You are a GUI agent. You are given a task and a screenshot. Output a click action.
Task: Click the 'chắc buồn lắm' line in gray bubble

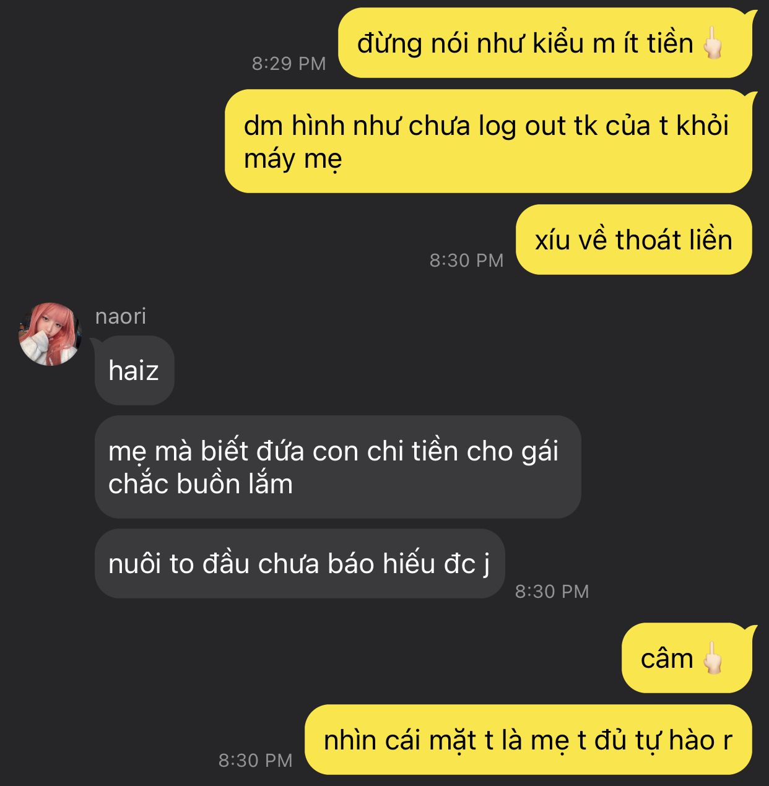pos(201,484)
